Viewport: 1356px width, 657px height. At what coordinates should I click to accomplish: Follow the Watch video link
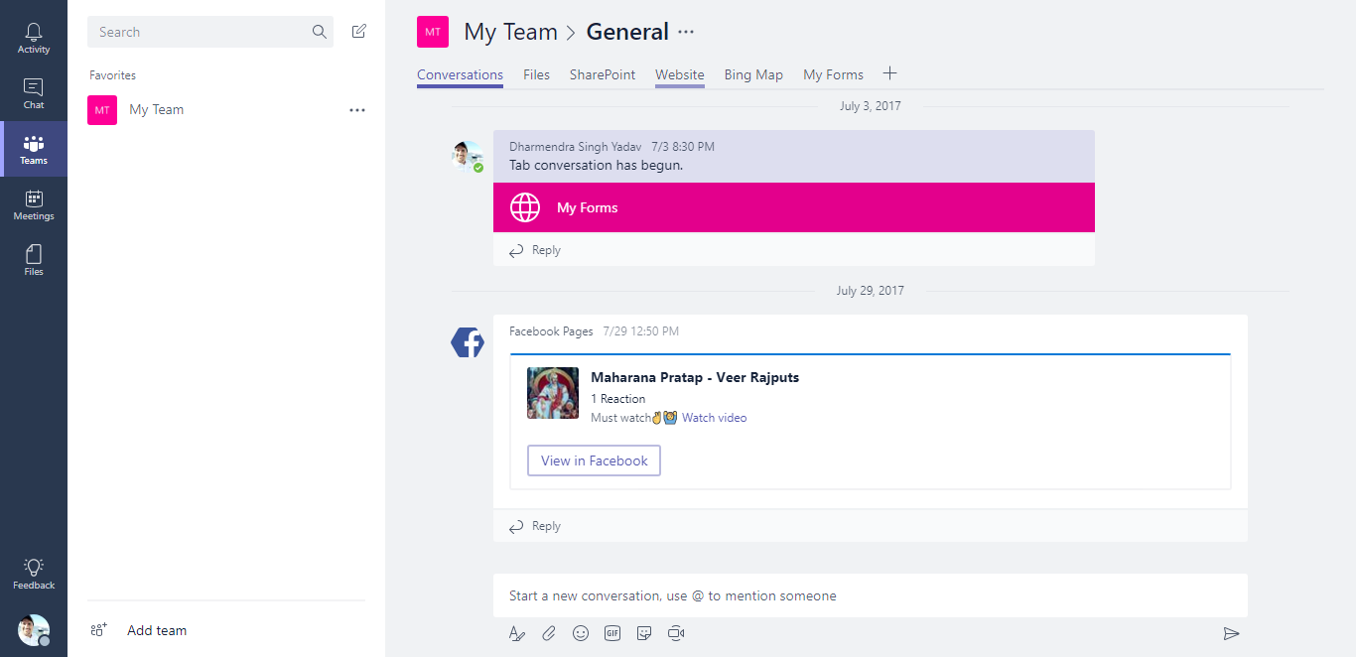pos(714,418)
